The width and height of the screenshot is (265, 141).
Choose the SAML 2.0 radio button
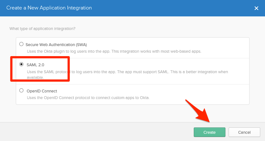pyautogui.click(x=22, y=64)
